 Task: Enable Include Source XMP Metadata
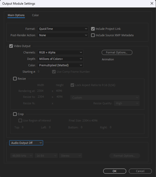coord(93,35)
